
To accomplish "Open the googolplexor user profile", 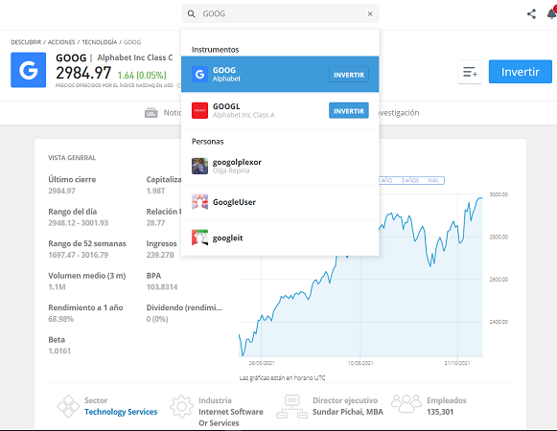I will (x=280, y=166).
